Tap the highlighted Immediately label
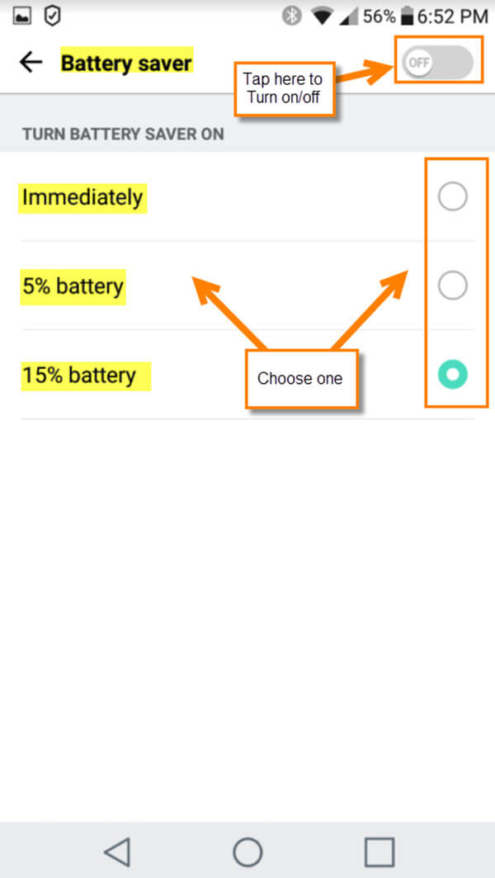This screenshot has height=878, width=495. point(82,198)
